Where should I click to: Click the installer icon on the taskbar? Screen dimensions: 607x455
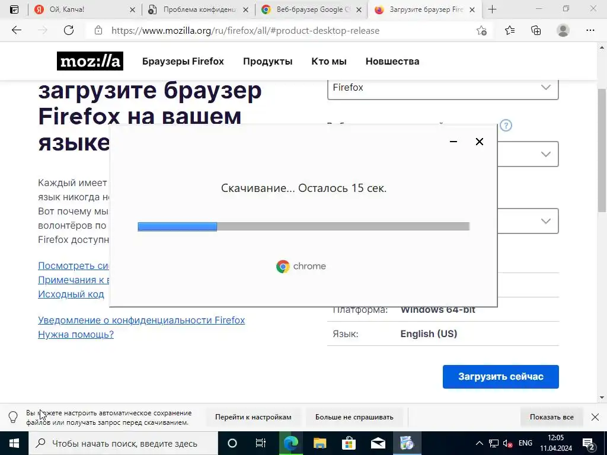click(x=407, y=443)
